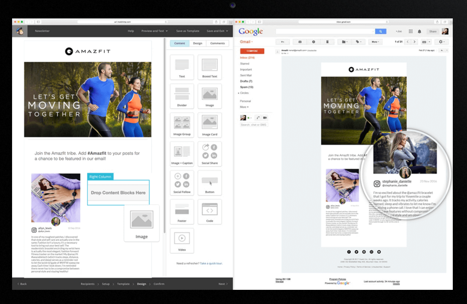Screen dimensions: 467x304
Task: Go to the Recipients step
Action: click(87, 284)
